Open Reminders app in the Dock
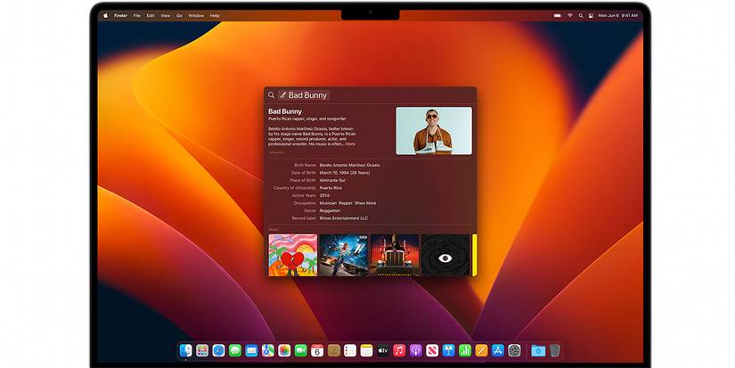 [350, 350]
